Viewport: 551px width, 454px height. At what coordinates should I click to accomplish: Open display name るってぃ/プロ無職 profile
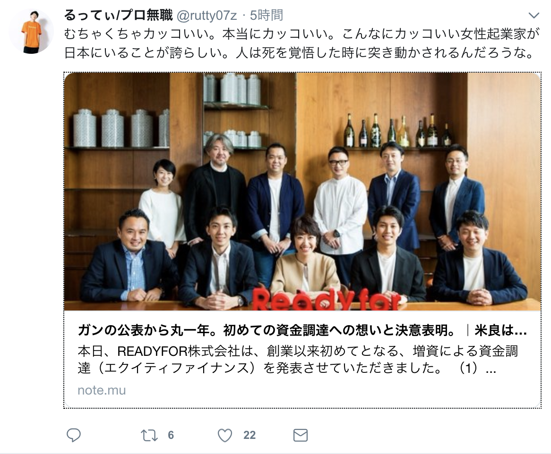[119, 15]
